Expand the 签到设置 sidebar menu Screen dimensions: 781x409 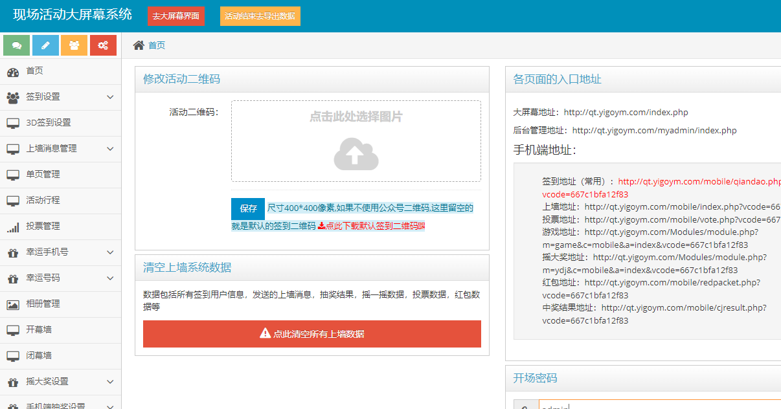(109, 97)
